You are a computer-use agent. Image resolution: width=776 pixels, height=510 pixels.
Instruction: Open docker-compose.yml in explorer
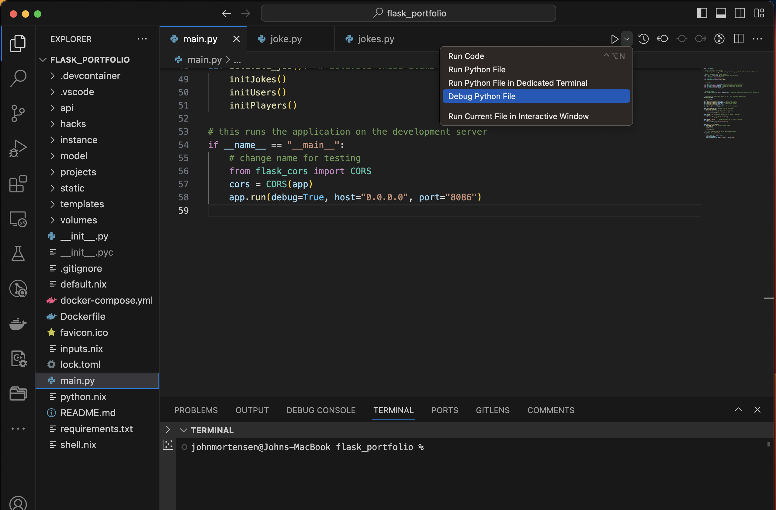(97, 300)
